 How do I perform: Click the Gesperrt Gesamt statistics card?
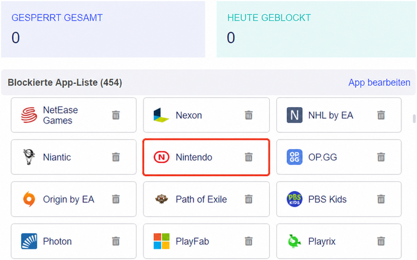[x=103, y=29]
